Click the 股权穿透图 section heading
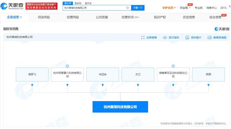This screenshot has width=231, height=129. tap(11, 29)
